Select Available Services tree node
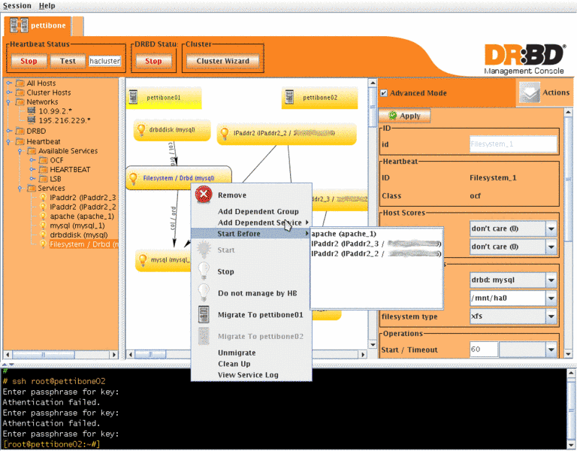Image resolution: width=577 pixels, height=451 pixels. click(x=68, y=150)
